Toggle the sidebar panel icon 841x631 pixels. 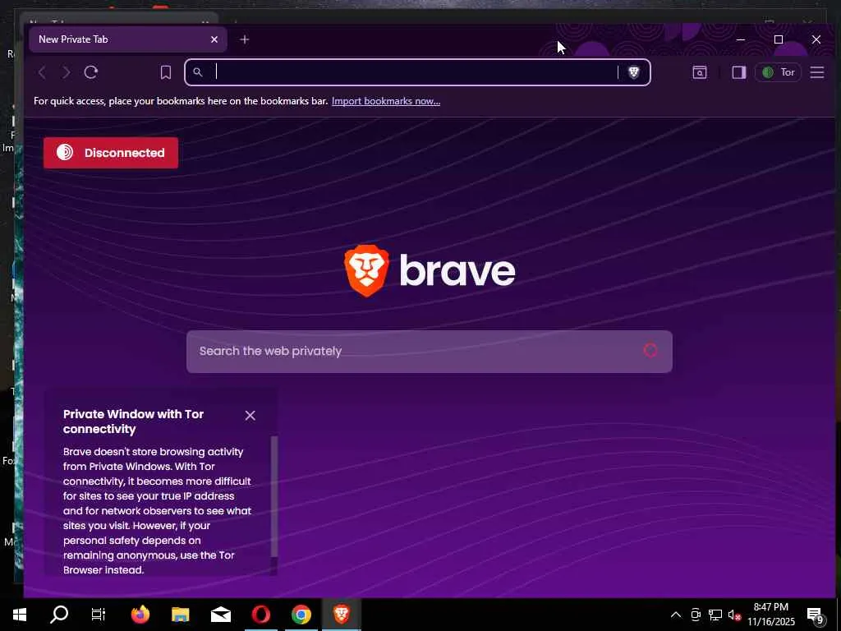pos(739,72)
